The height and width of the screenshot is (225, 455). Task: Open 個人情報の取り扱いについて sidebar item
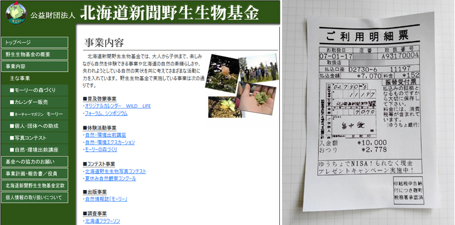coord(34,197)
